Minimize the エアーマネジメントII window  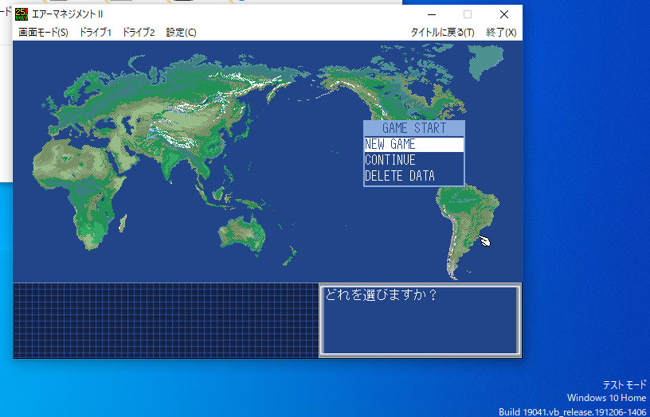[431, 14]
